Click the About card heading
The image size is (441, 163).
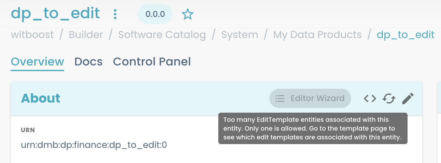[x=41, y=98]
